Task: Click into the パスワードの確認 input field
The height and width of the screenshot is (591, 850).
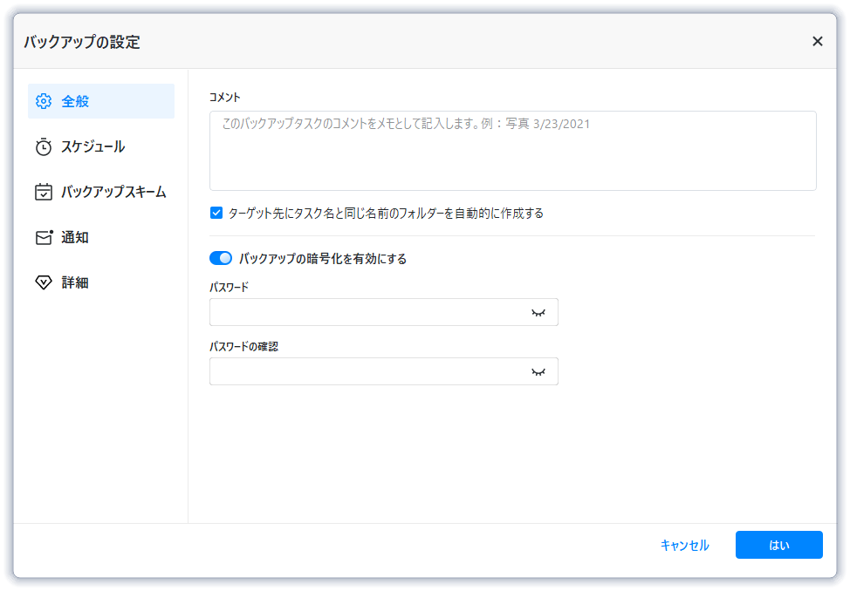Action: [367, 371]
